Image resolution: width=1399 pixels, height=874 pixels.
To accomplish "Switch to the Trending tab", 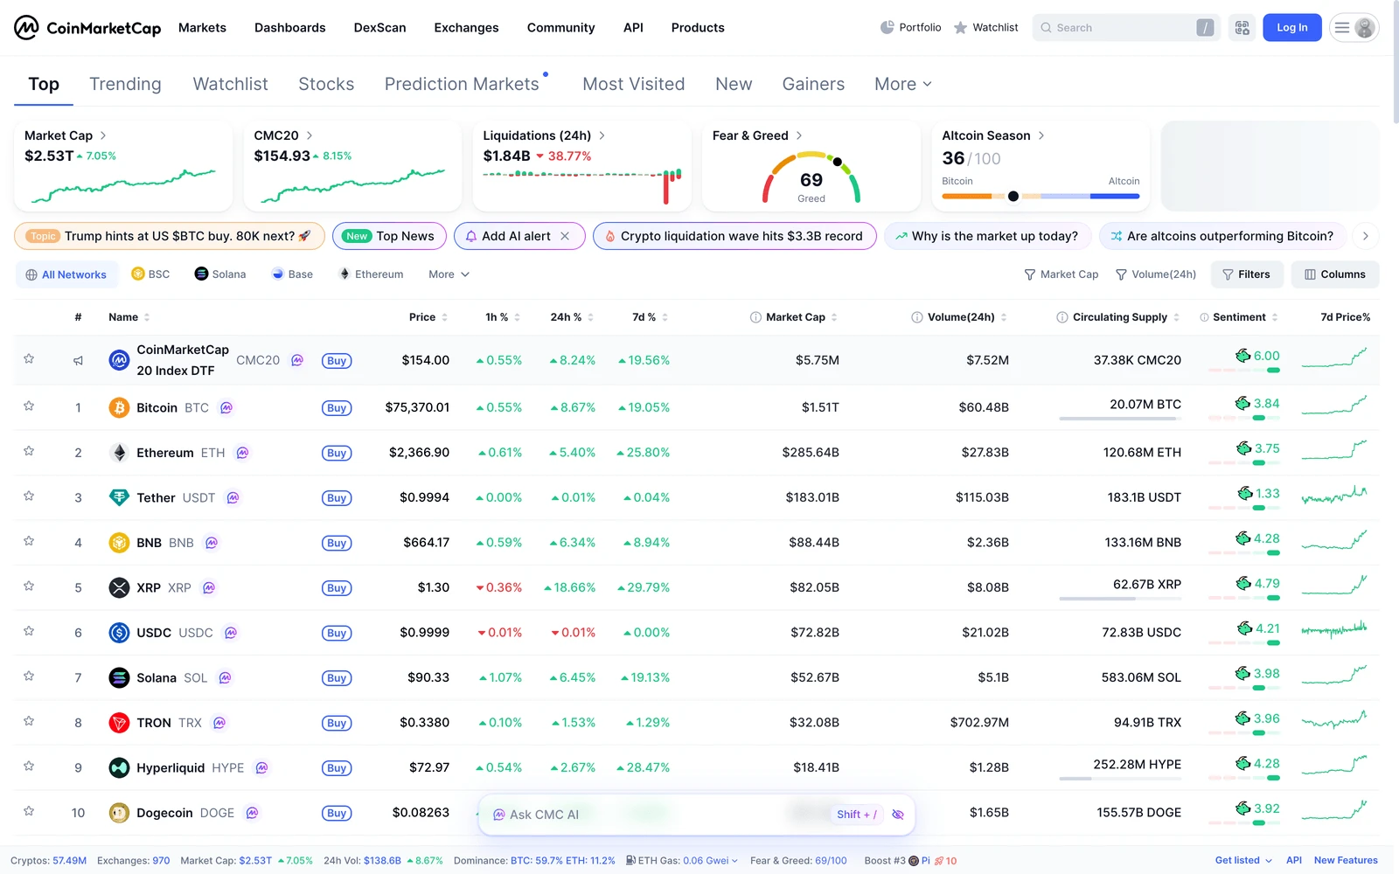I will tap(125, 84).
